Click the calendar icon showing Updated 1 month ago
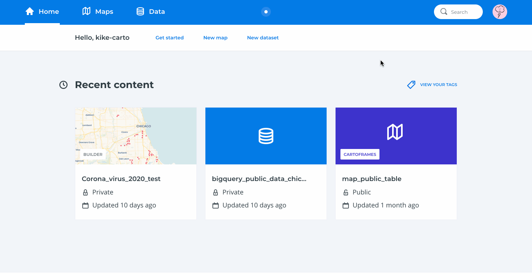Screen dimensions: 532x274 click(x=346, y=205)
